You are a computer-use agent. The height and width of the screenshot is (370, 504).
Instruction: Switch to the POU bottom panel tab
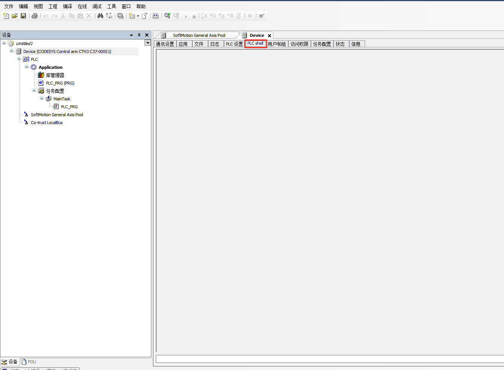click(x=29, y=362)
